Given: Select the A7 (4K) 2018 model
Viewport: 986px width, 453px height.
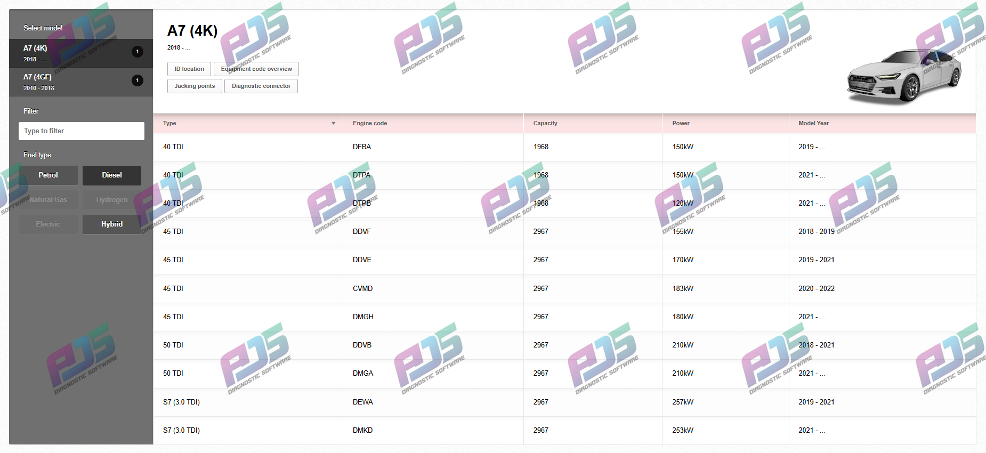Looking at the screenshot, I should coord(81,53).
